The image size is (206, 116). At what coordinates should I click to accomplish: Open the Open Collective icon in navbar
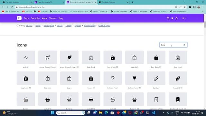(x=176, y=18)
